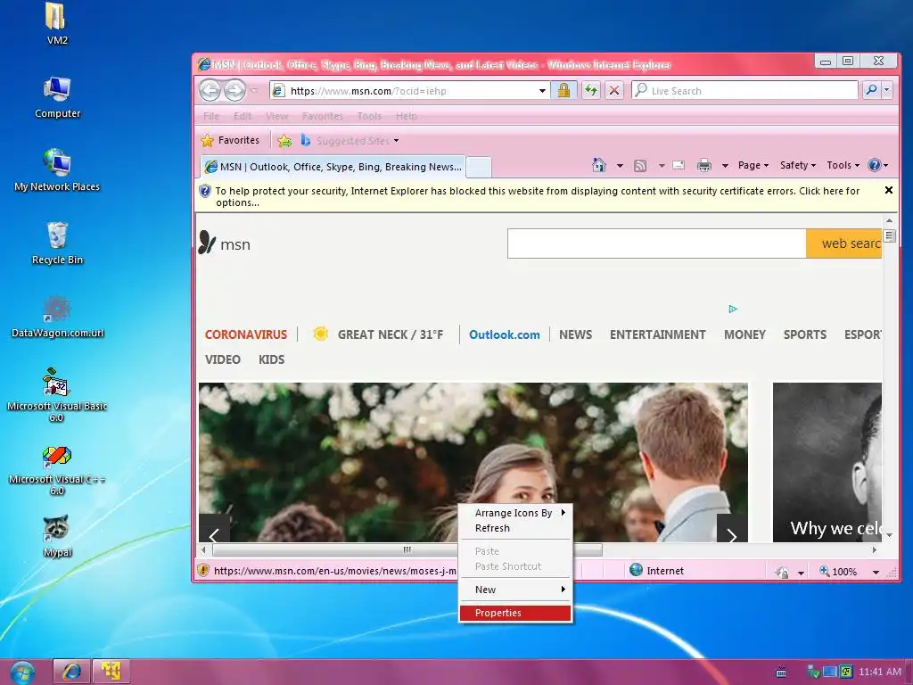The height and width of the screenshot is (685, 913).
Task: Expand the Suggested Sites dropdown
Action: (396, 141)
